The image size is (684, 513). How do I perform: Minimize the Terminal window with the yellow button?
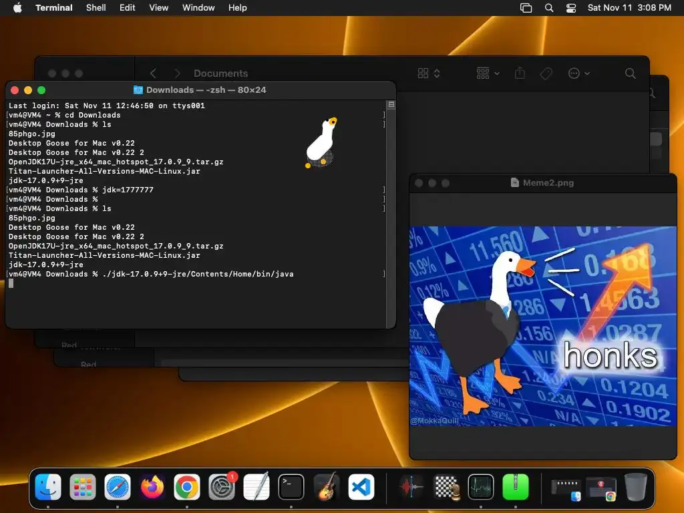(28, 90)
